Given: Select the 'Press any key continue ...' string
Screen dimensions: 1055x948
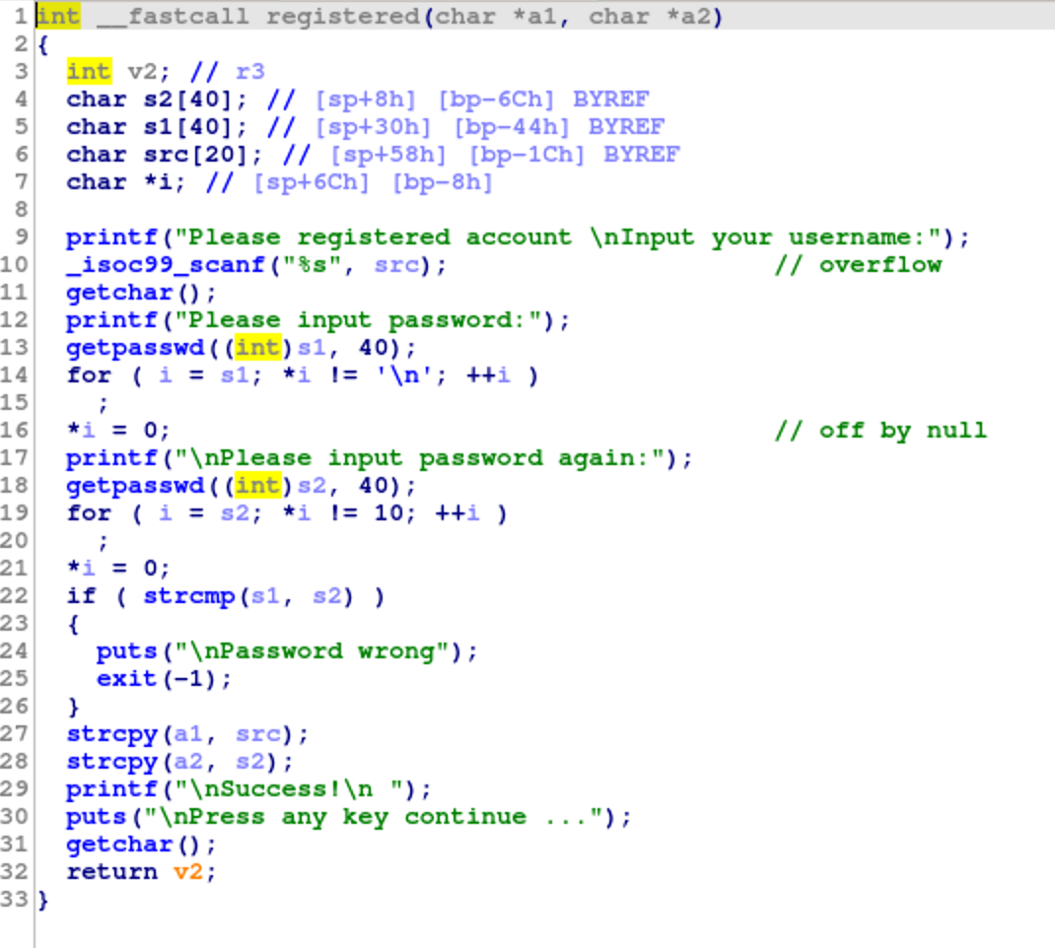Looking at the screenshot, I should pos(374,816).
